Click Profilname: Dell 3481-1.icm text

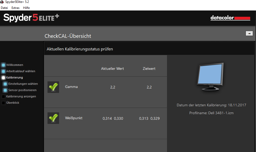pyautogui.click(x=211, y=113)
